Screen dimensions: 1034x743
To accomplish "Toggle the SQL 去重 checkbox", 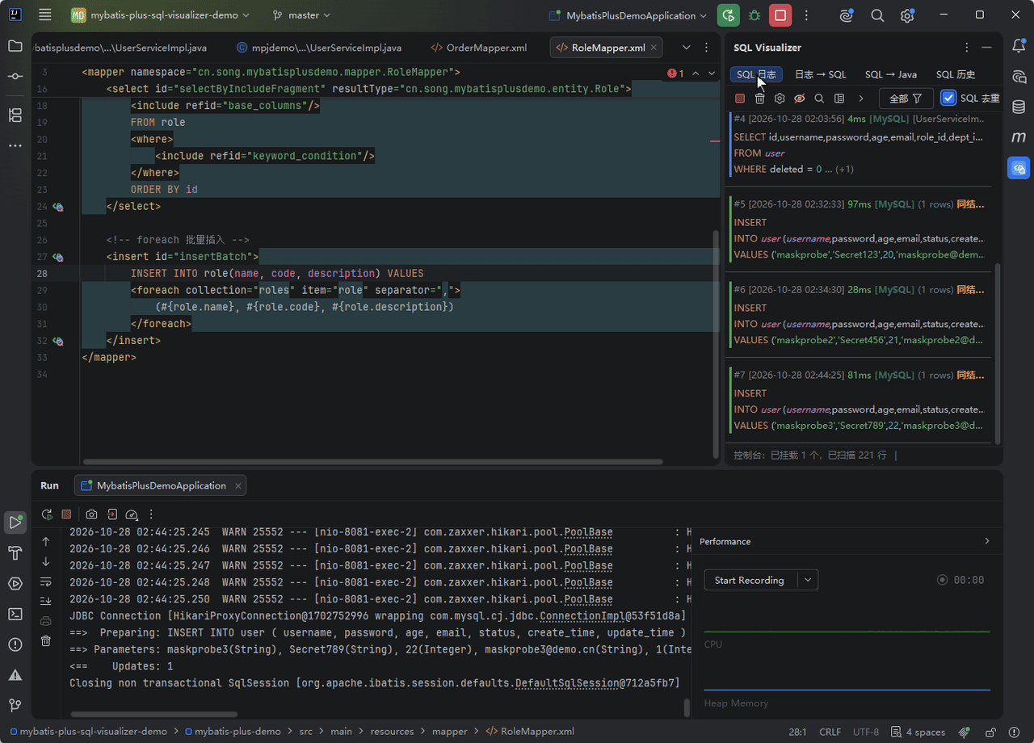I will [x=949, y=99].
